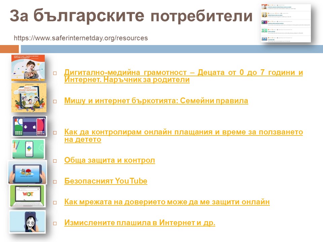323x242 pixels.
Task: Open the Как мрежата на доверието link
Action: click(167, 202)
